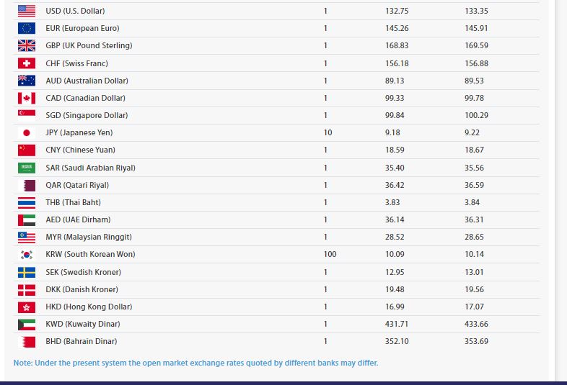The height and width of the screenshot is (385, 567).
Task: Click the Canadian maple leaf flag icon
Action: (x=27, y=98)
